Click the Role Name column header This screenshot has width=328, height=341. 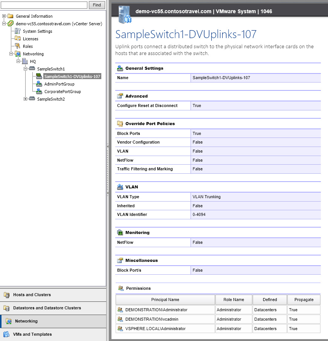(x=233, y=300)
